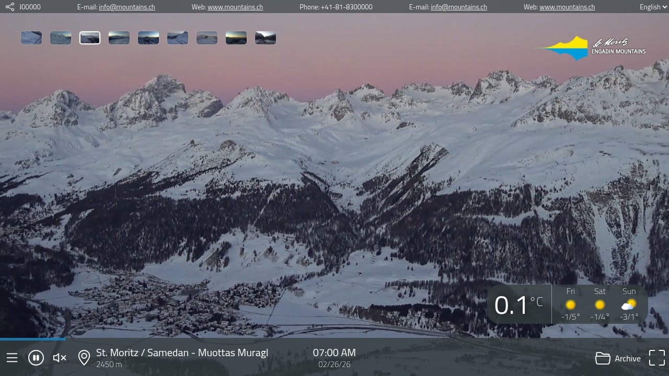
Task: Click the blue playback progress bar
Action: [x=33, y=339]
